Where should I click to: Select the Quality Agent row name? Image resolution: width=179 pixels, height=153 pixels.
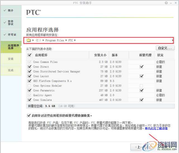(x=42, y=95)
